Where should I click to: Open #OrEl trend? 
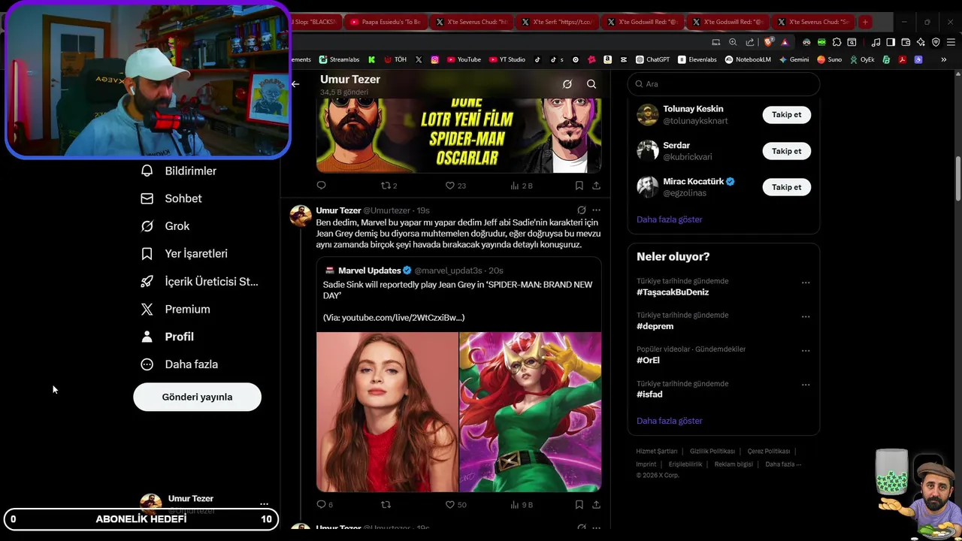coord(648,360)
